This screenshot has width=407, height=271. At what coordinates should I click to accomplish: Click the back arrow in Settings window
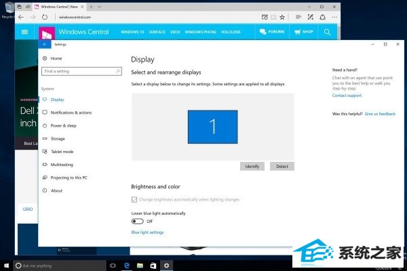45,44
